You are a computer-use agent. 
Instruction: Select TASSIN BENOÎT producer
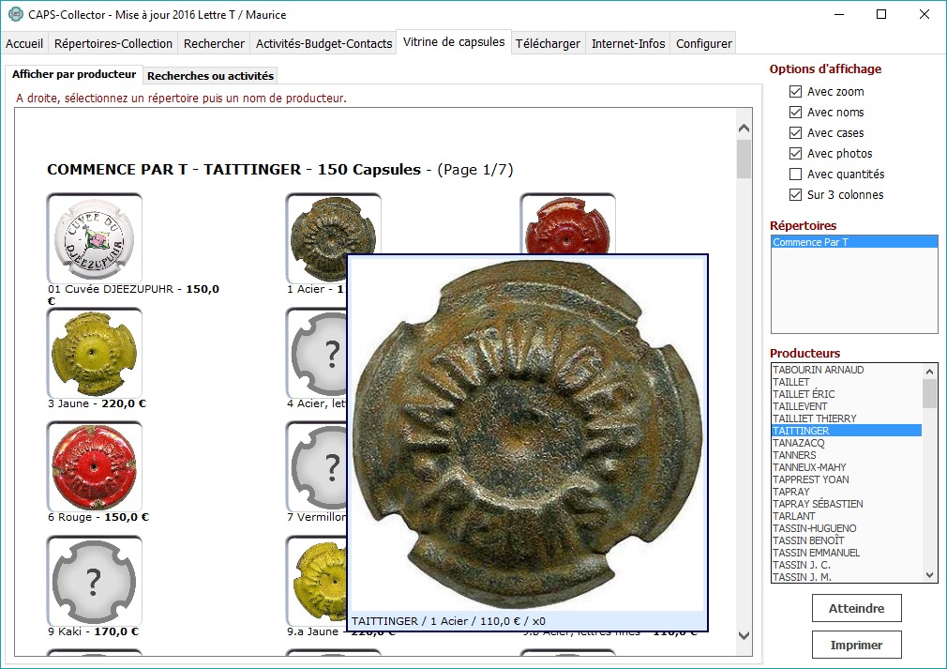click(847, 540)
